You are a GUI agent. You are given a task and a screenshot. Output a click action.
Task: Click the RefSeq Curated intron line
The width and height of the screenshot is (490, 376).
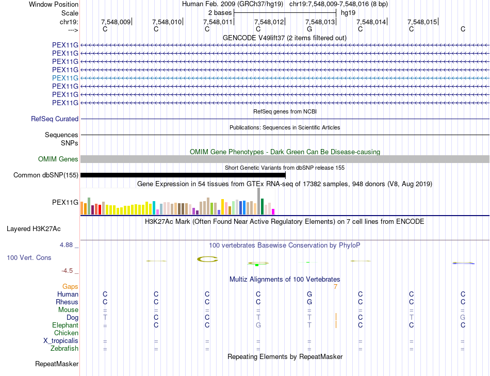pos(285,119)
